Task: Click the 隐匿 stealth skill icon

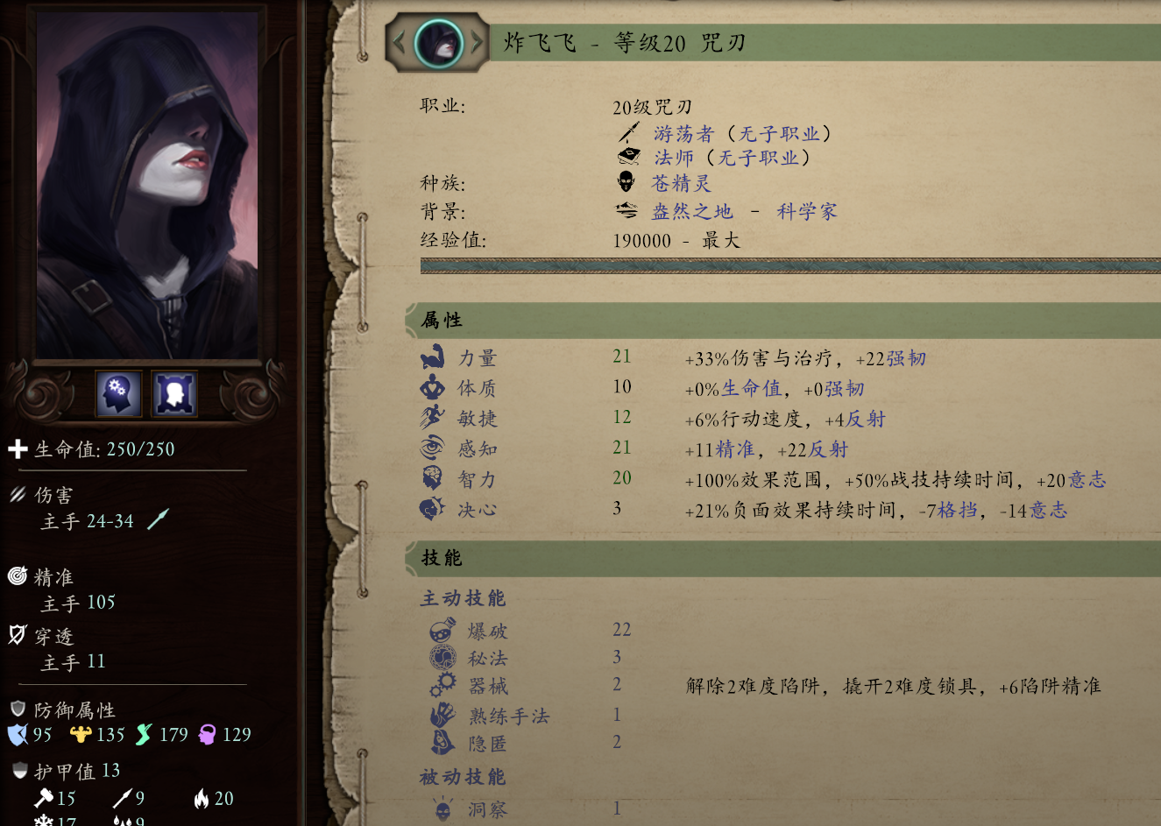Action: 442,743
